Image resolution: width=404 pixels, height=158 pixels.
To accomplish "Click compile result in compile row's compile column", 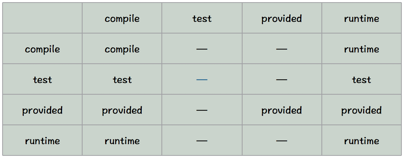I will pos(122,49).
